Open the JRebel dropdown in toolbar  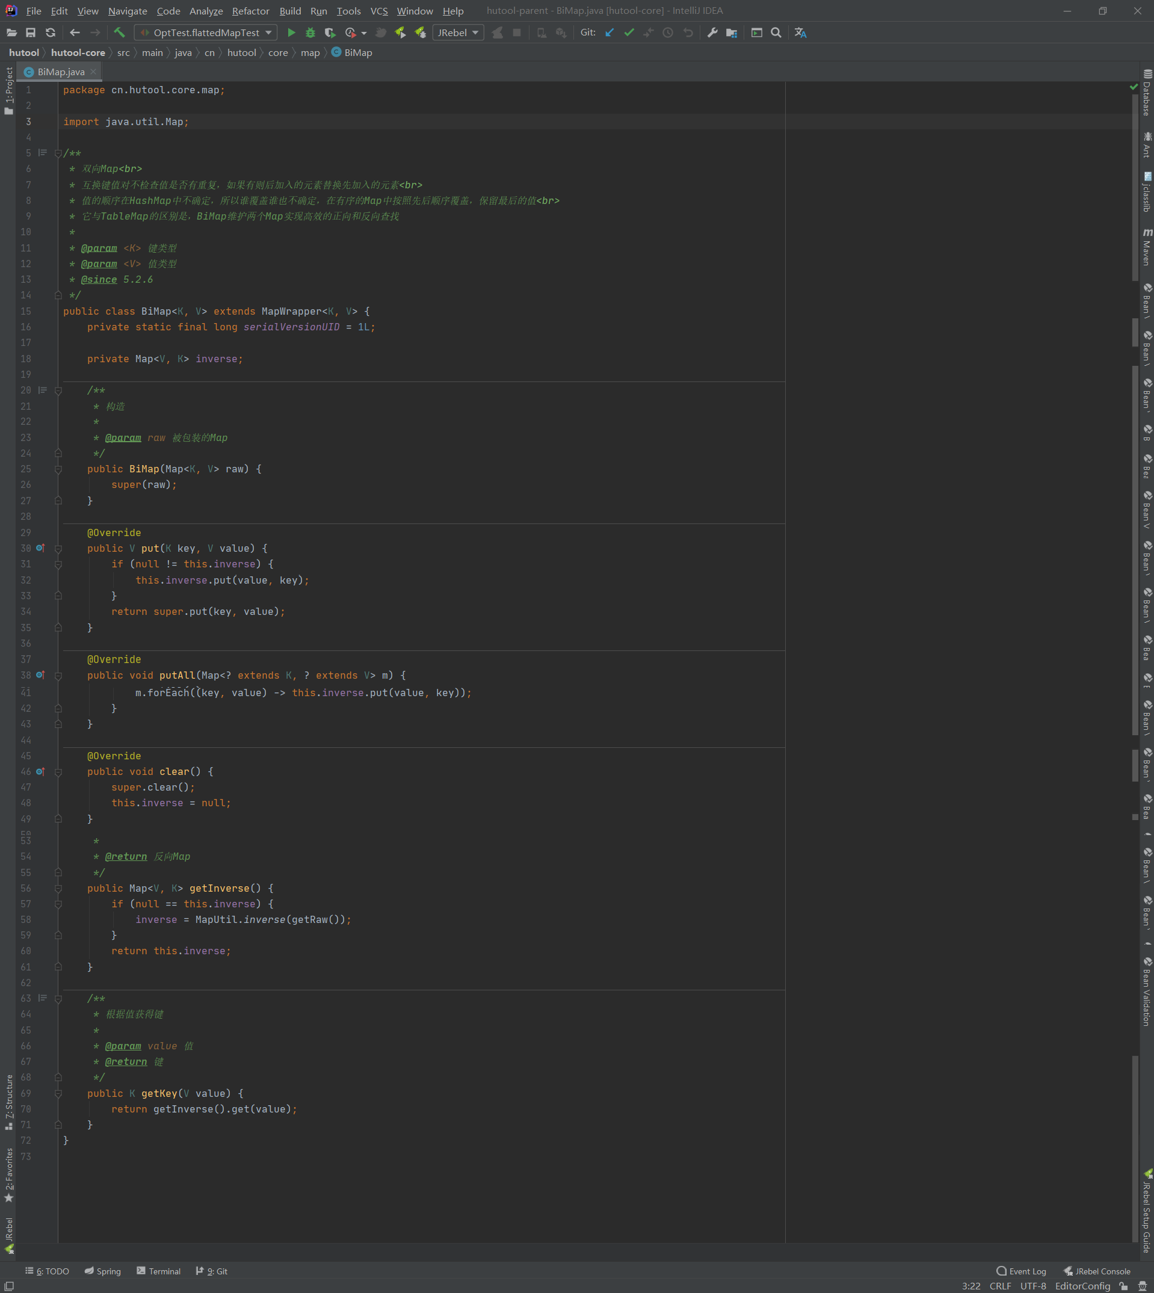click(458, 32)
